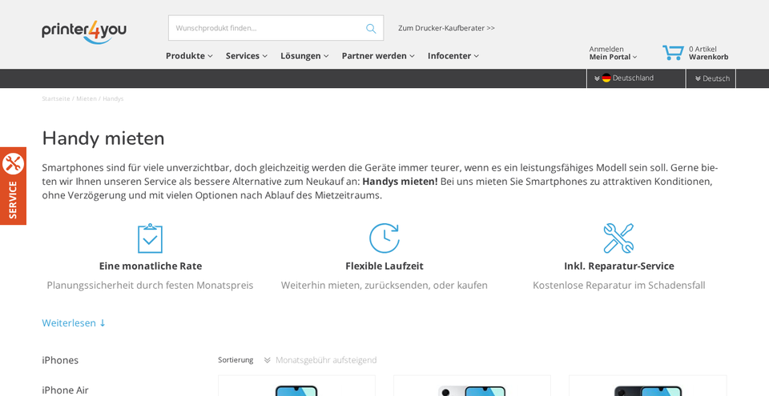Click the Anmelden text
The width and height of the screenshot is (769, 396).
(606, 49)
